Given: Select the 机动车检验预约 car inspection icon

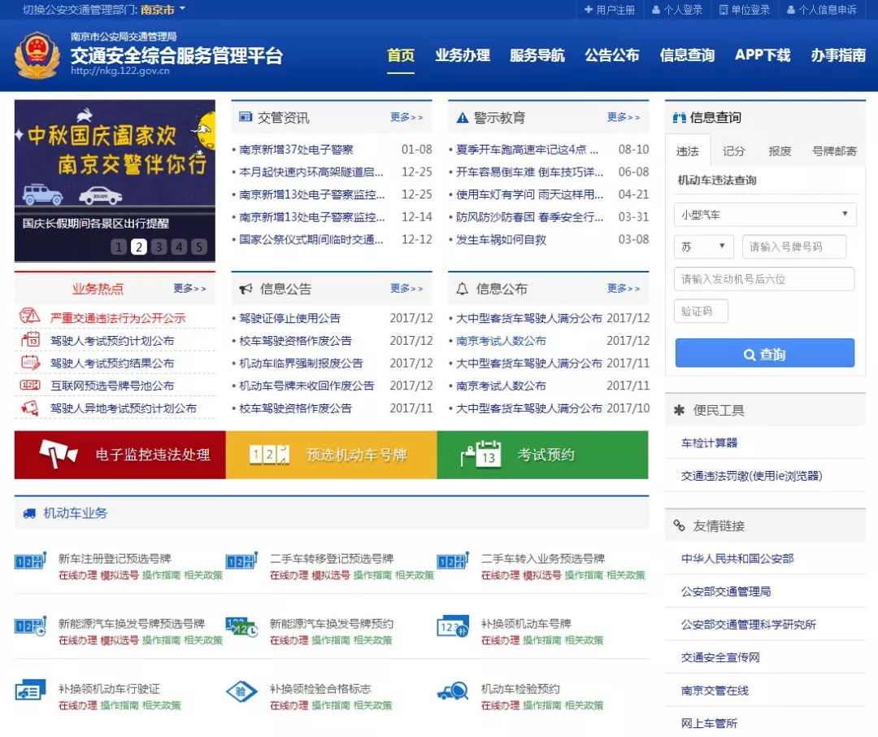Looking at the screenshot, I should click(452, 691).
